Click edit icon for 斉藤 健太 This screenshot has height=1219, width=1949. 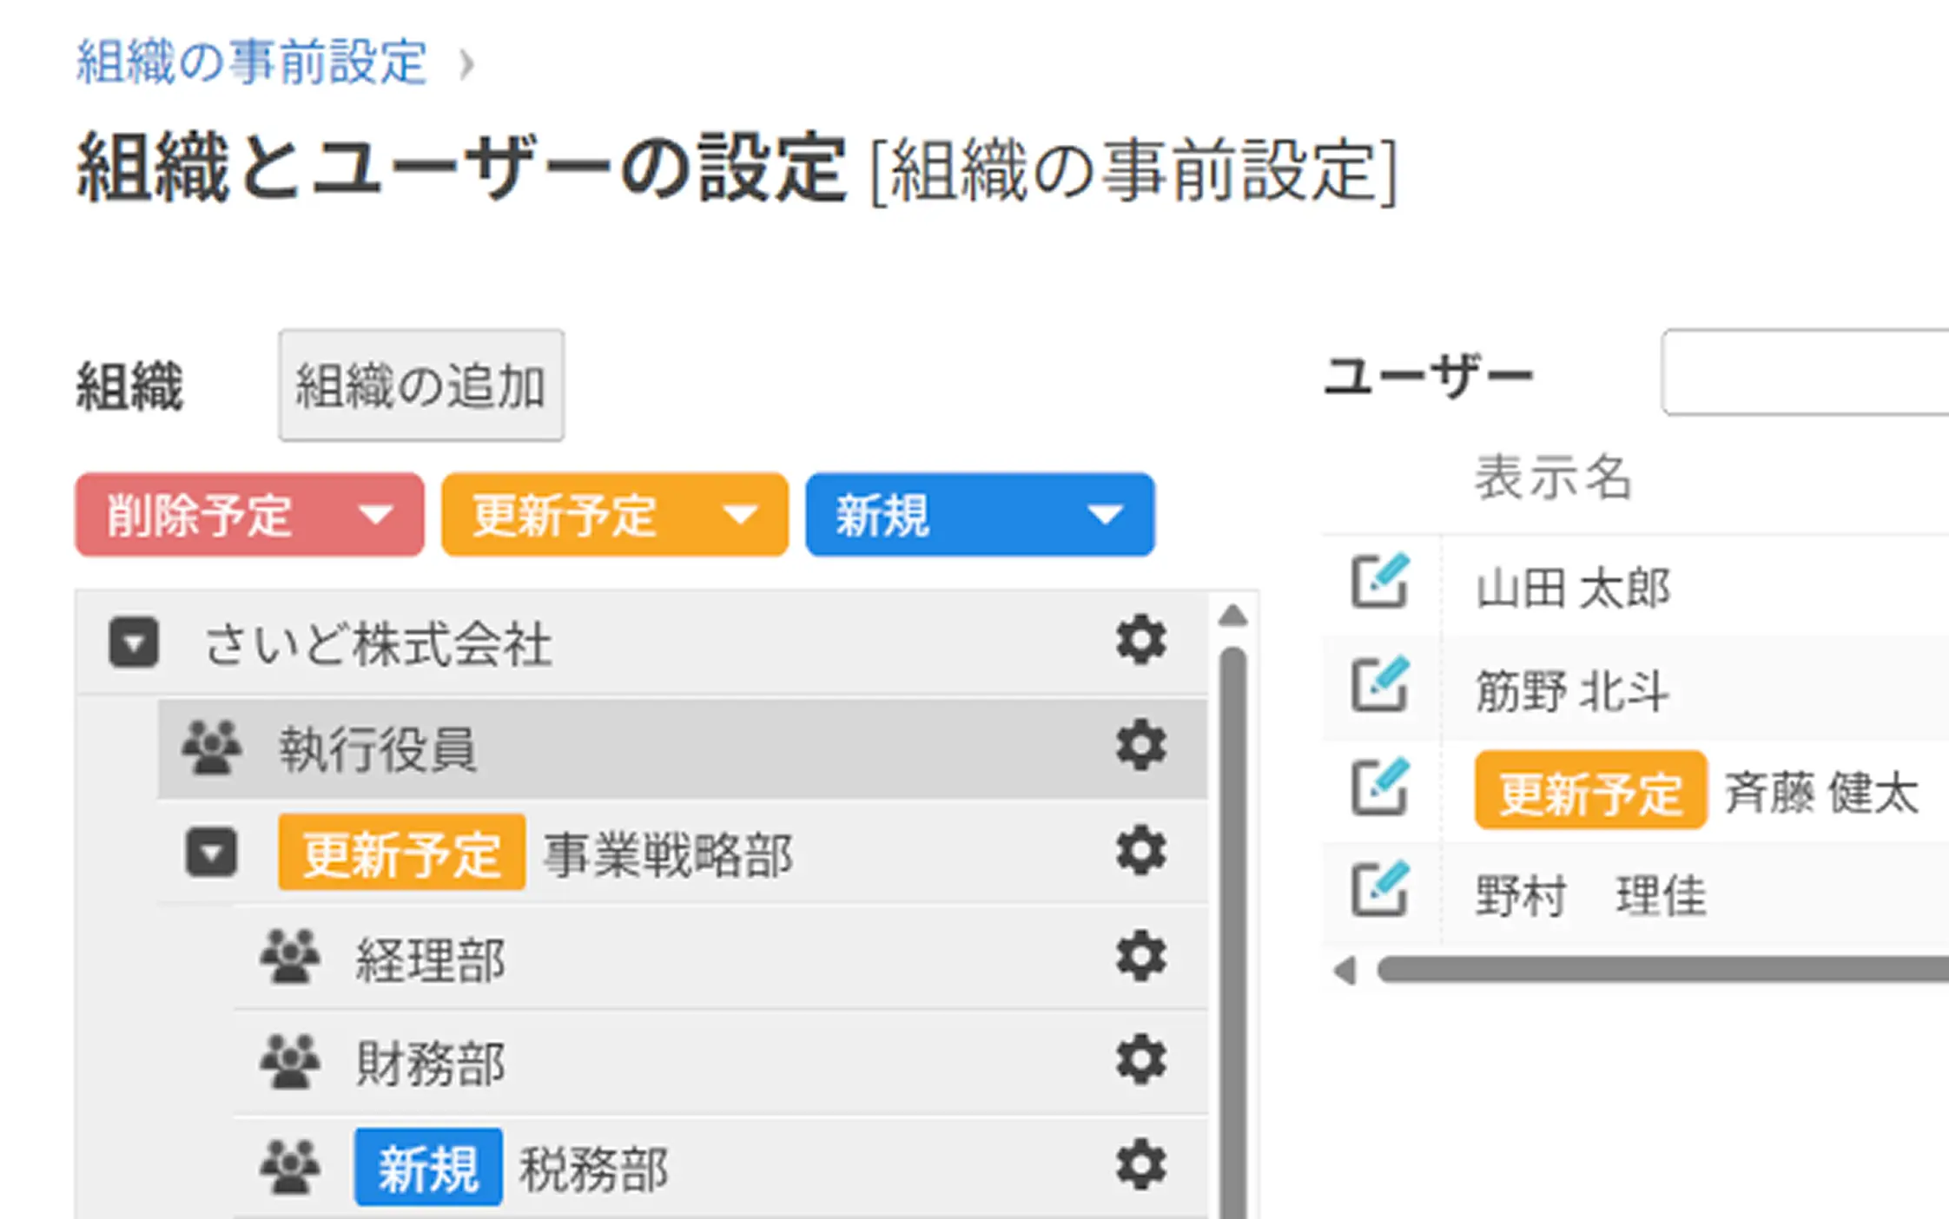1379,787
